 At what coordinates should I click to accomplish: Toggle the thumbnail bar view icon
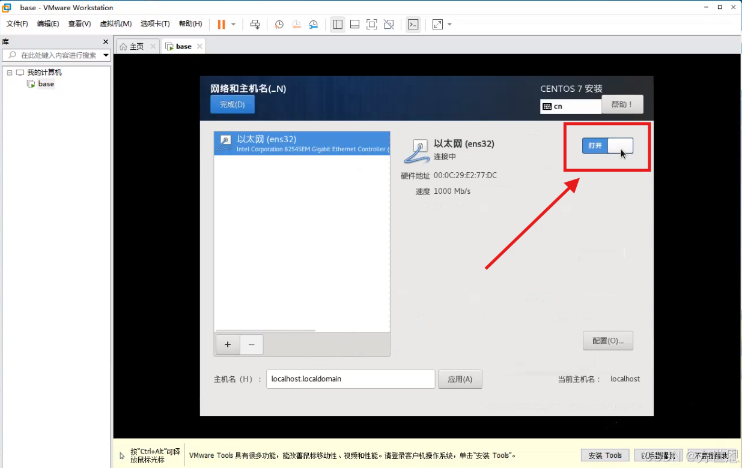(354, 24)
